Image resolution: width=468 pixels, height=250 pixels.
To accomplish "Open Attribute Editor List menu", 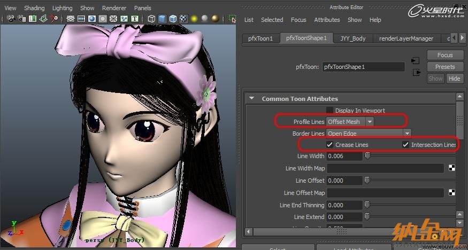I will coord(249,20).
